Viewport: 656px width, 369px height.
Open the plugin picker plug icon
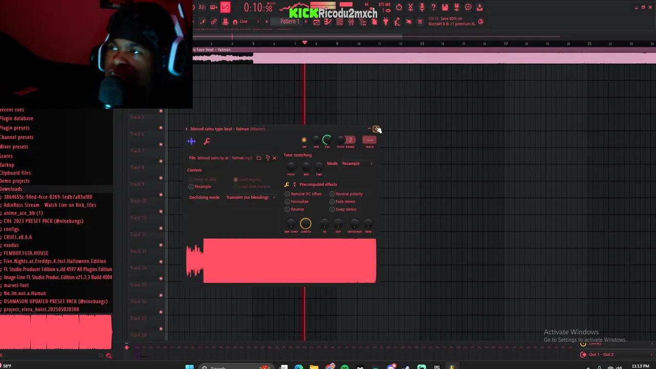[x=385, y=22]
